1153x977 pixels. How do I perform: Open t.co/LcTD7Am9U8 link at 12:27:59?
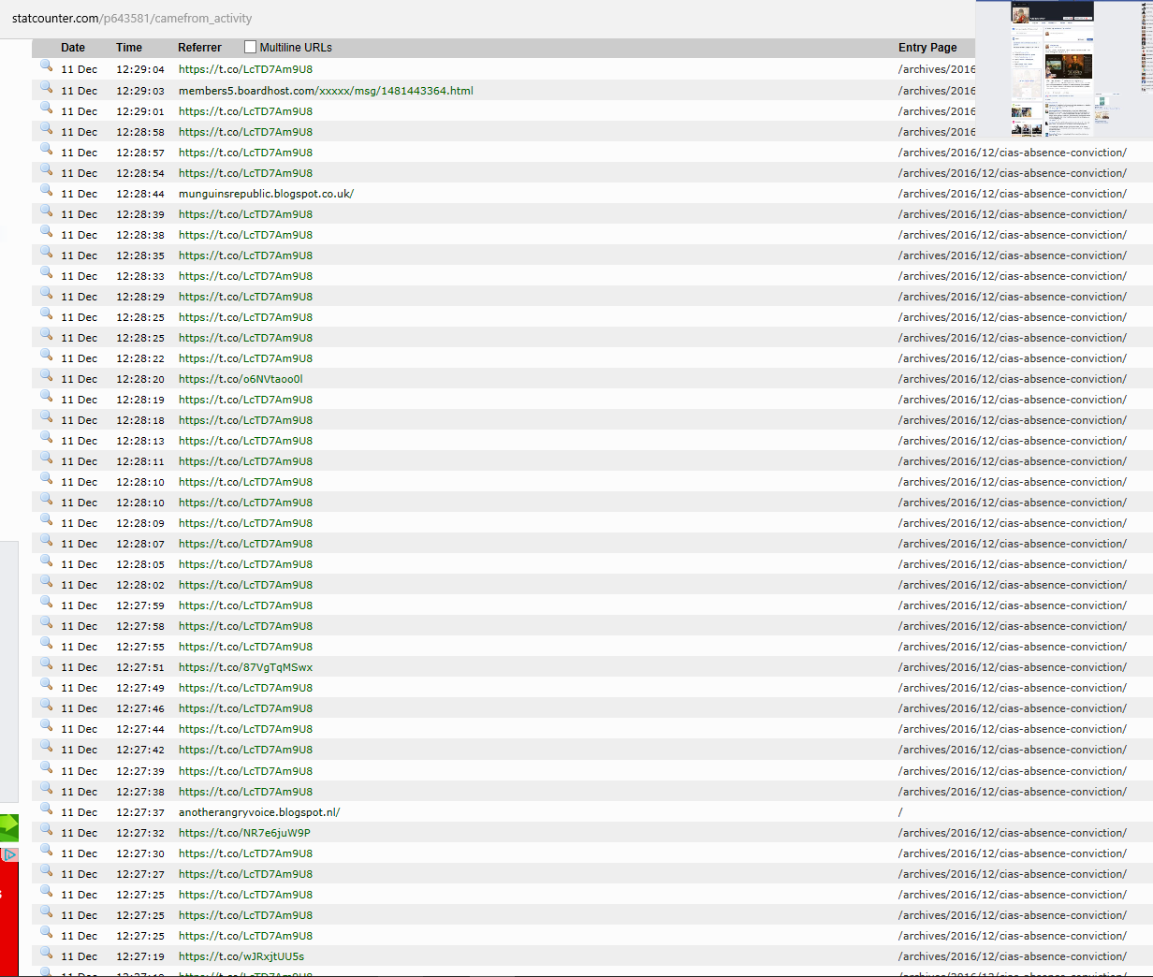(245, 605)
